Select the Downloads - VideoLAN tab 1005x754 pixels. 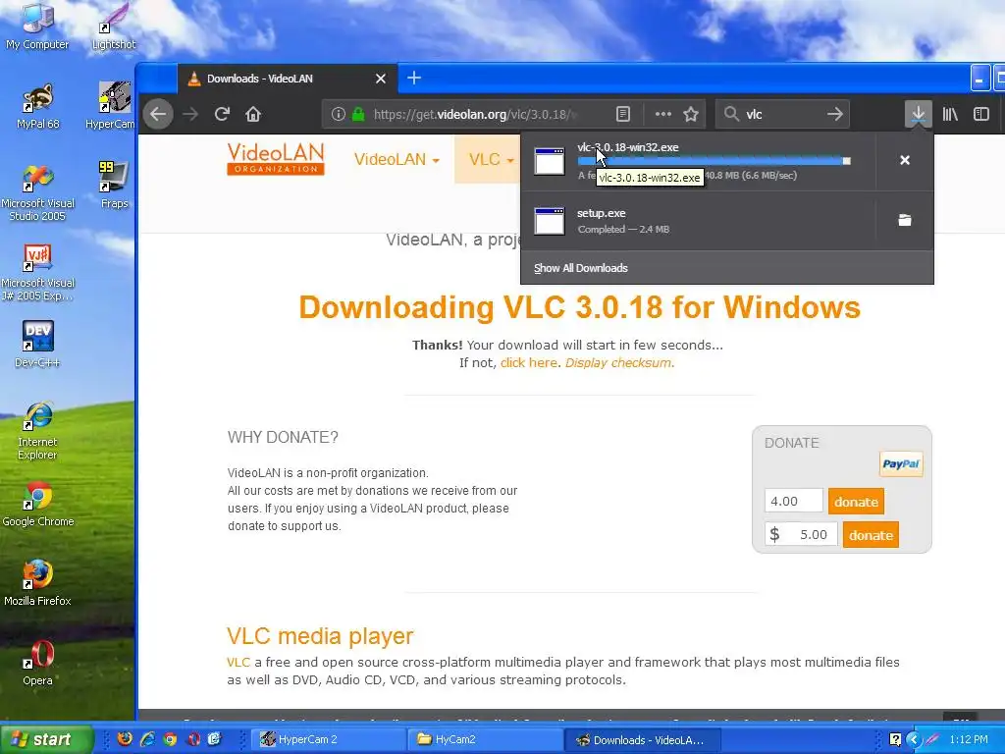287,79
